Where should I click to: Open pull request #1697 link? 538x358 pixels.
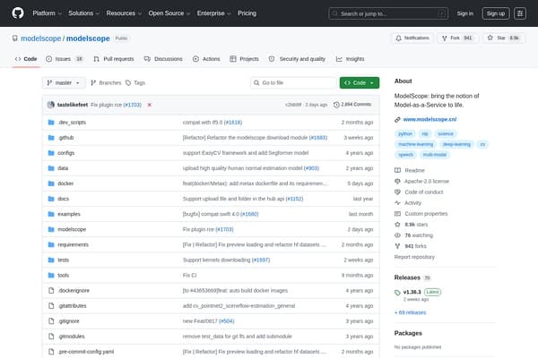pyautogui.click(x=261, y=260)
